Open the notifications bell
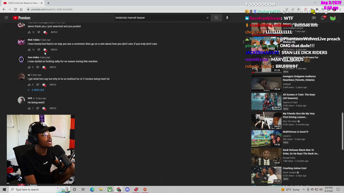Viewport: 344px width, 193px height. click(x=323, y=18)
